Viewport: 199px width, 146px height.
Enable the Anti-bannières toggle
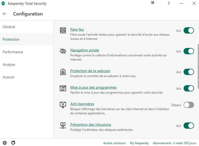tap(189, 105)
